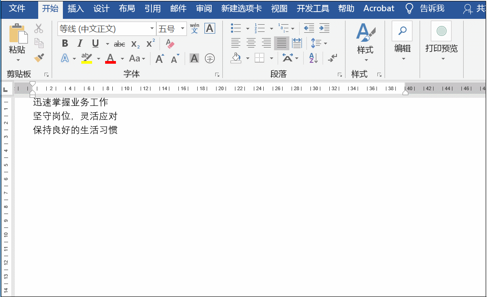
Task: Open the font name dropdown
Action: (x=152, y=29)
